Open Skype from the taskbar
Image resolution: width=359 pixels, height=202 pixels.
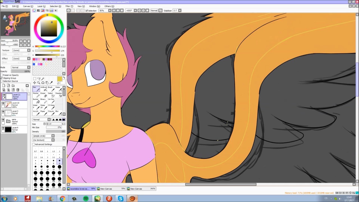pos(121,199)
